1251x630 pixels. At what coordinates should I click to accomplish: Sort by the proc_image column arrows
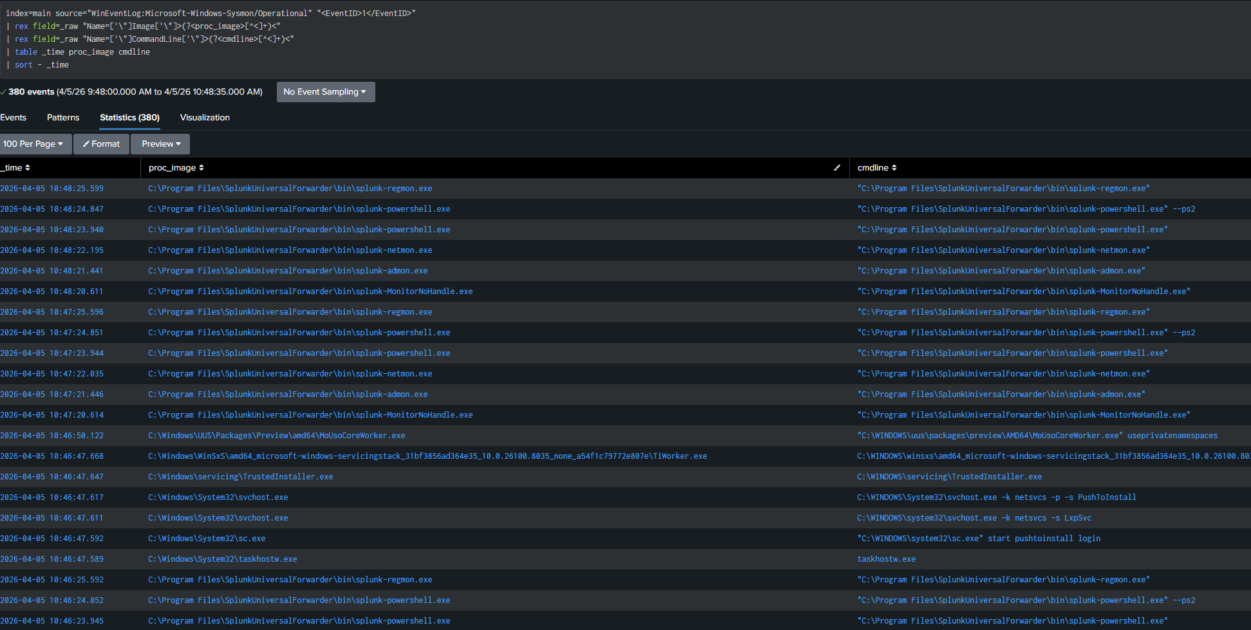tap(202, 168)
